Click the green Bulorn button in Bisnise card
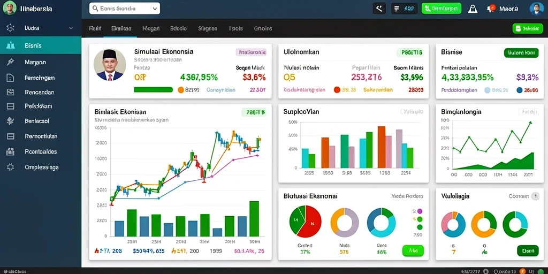Image resolution: width=548 pixels, height=274 pixels. [x=521, y=53]
